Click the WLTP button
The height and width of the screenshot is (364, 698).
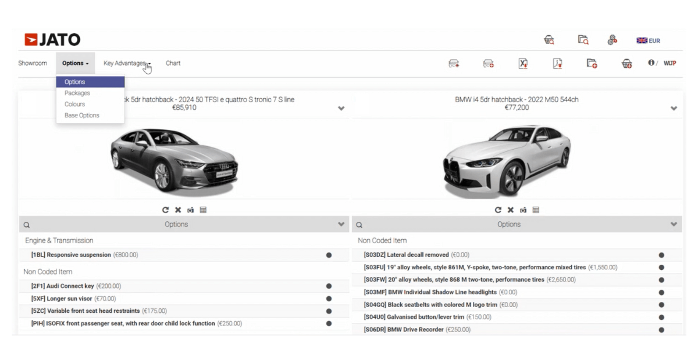click(x=669, y=63)
